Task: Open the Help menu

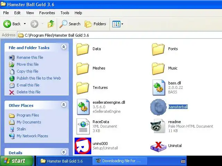Action: tap(78, 13)
